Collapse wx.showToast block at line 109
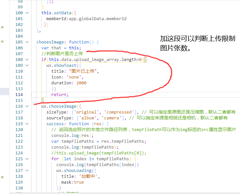Screen dimensions: 240x194 [27, 66]
